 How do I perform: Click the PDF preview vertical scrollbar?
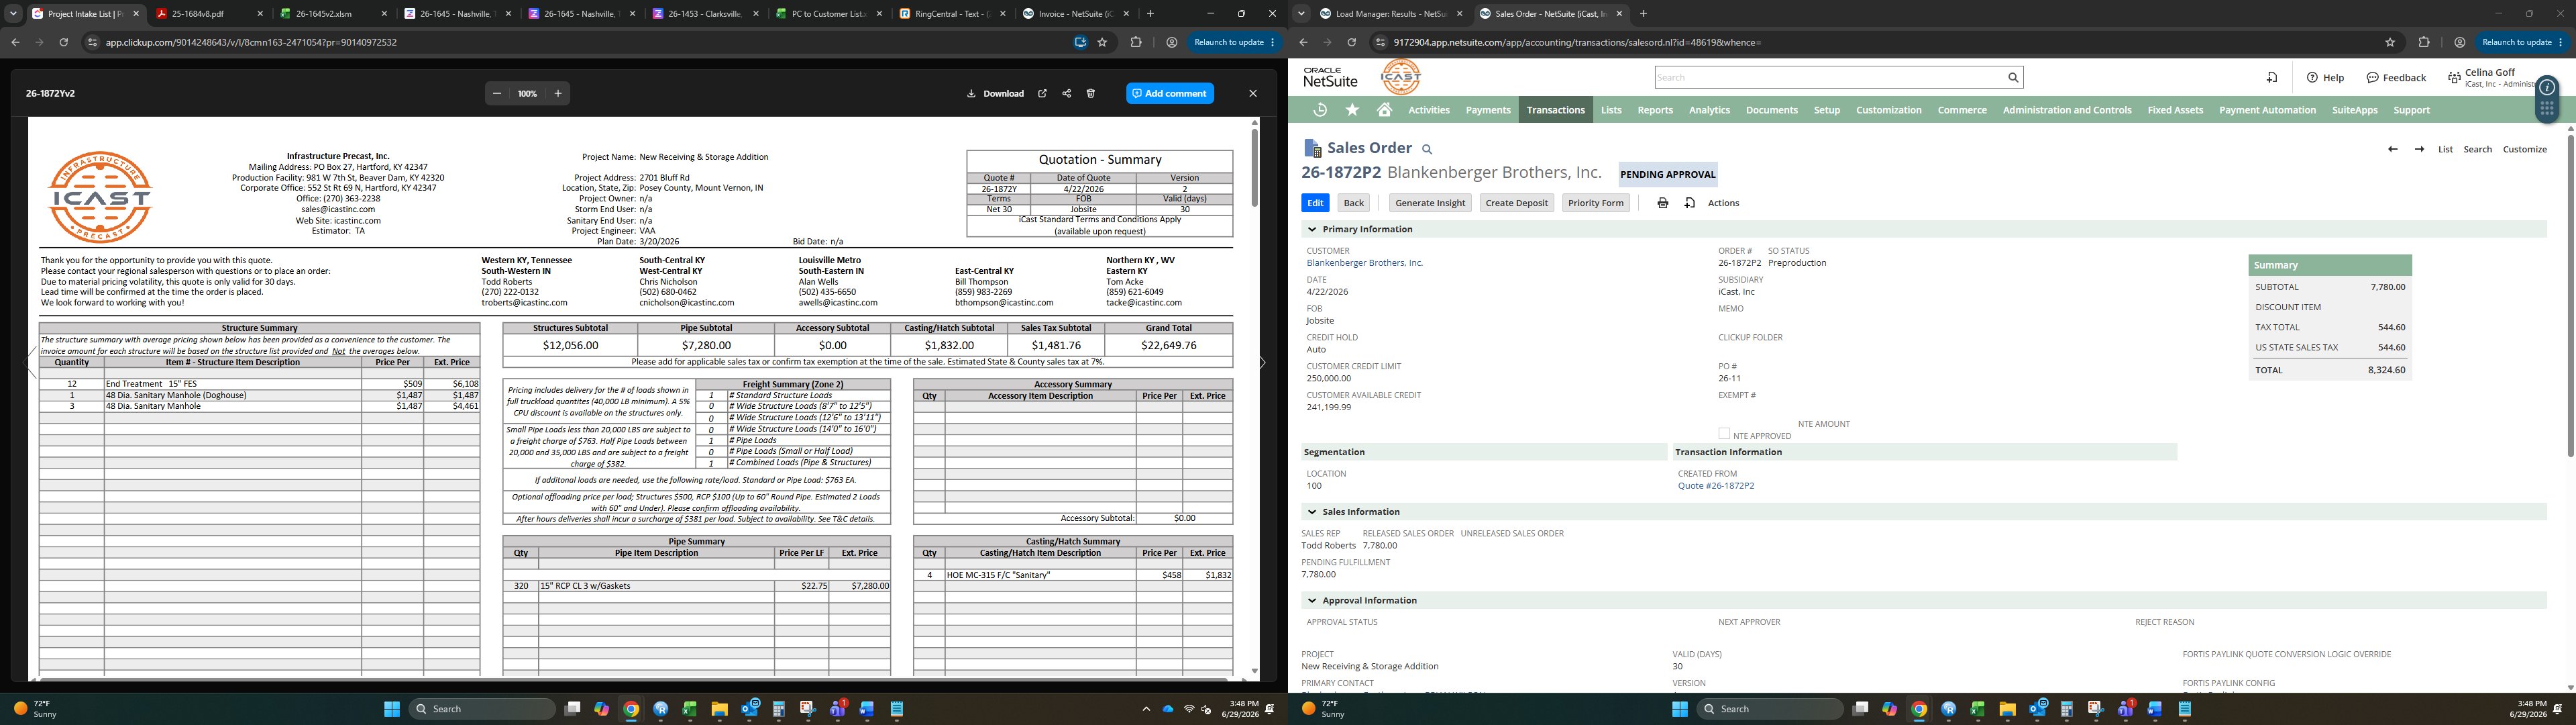1254,167
